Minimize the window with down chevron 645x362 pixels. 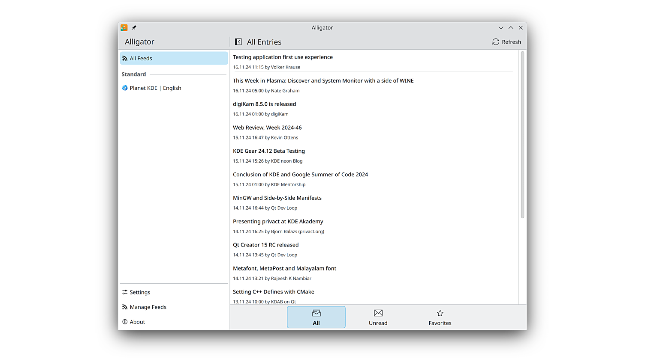(x=500, y=28)
